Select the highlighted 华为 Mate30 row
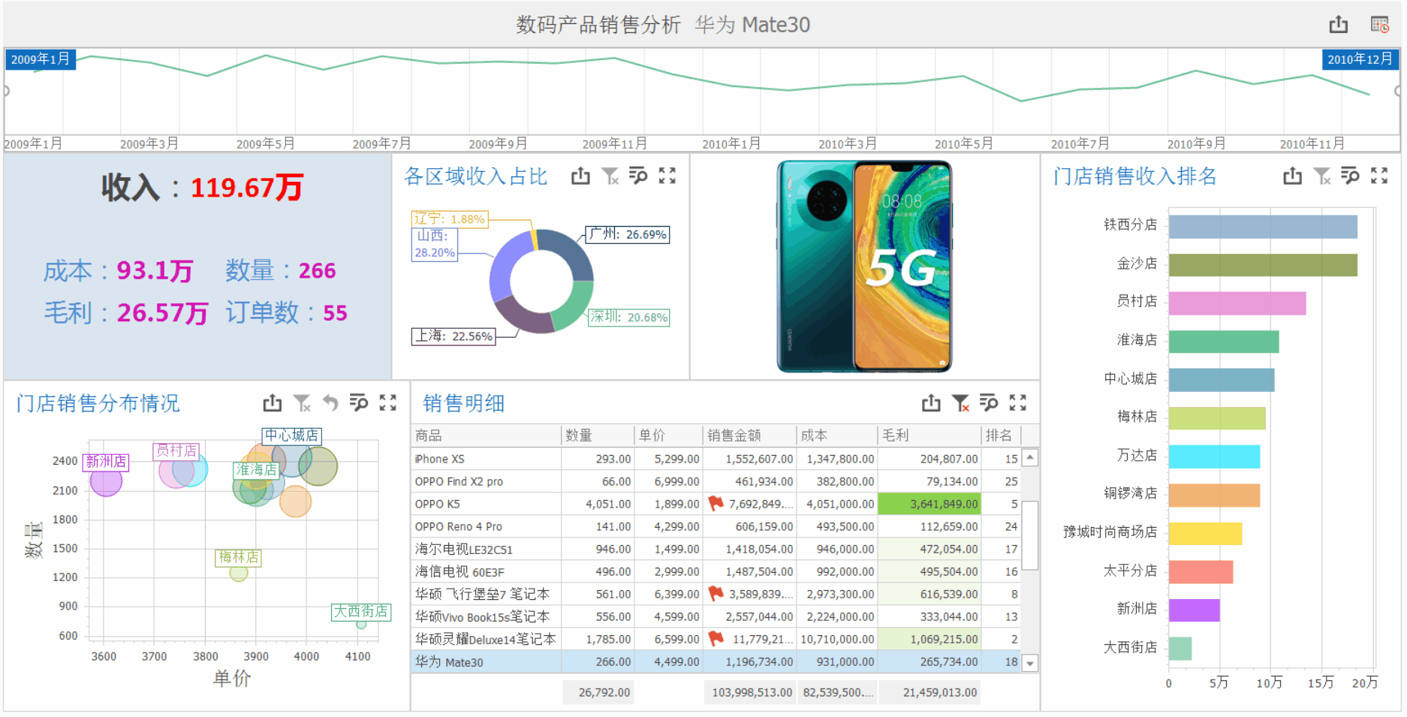The width and height of the screenshot is (1407, 717). tap(716, 661)
